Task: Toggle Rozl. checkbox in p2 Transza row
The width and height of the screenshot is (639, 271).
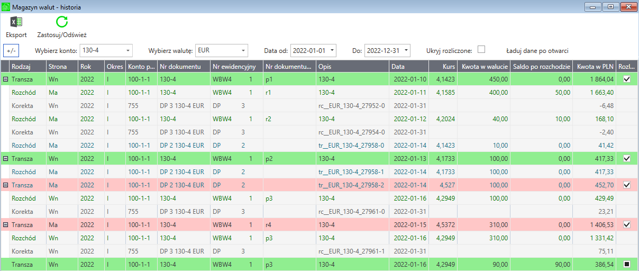Action: (x=627, y=158)
